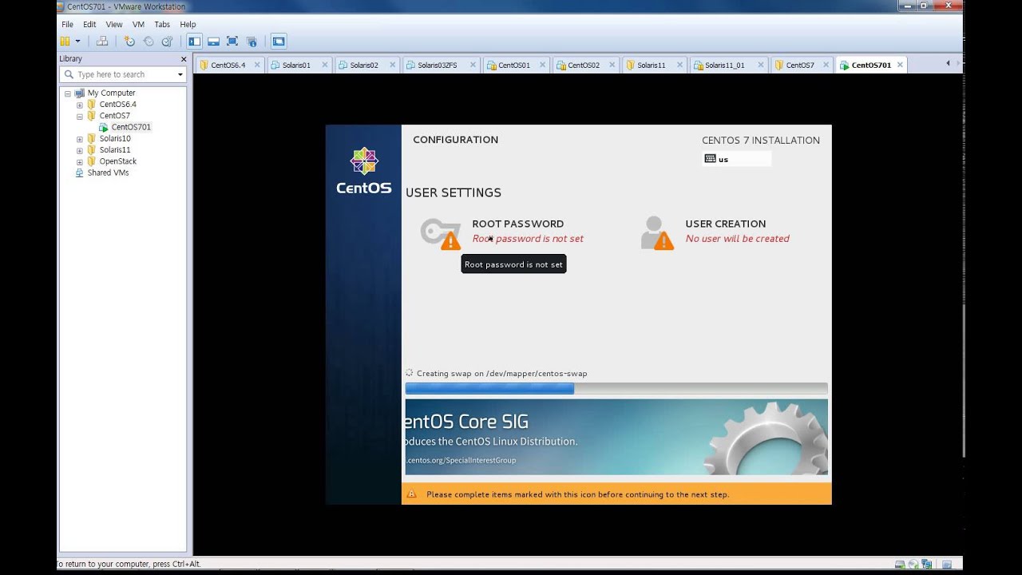The image size is (1022, 575).
Task: Close the CentOS701 tab
Action: pos(900,65)
